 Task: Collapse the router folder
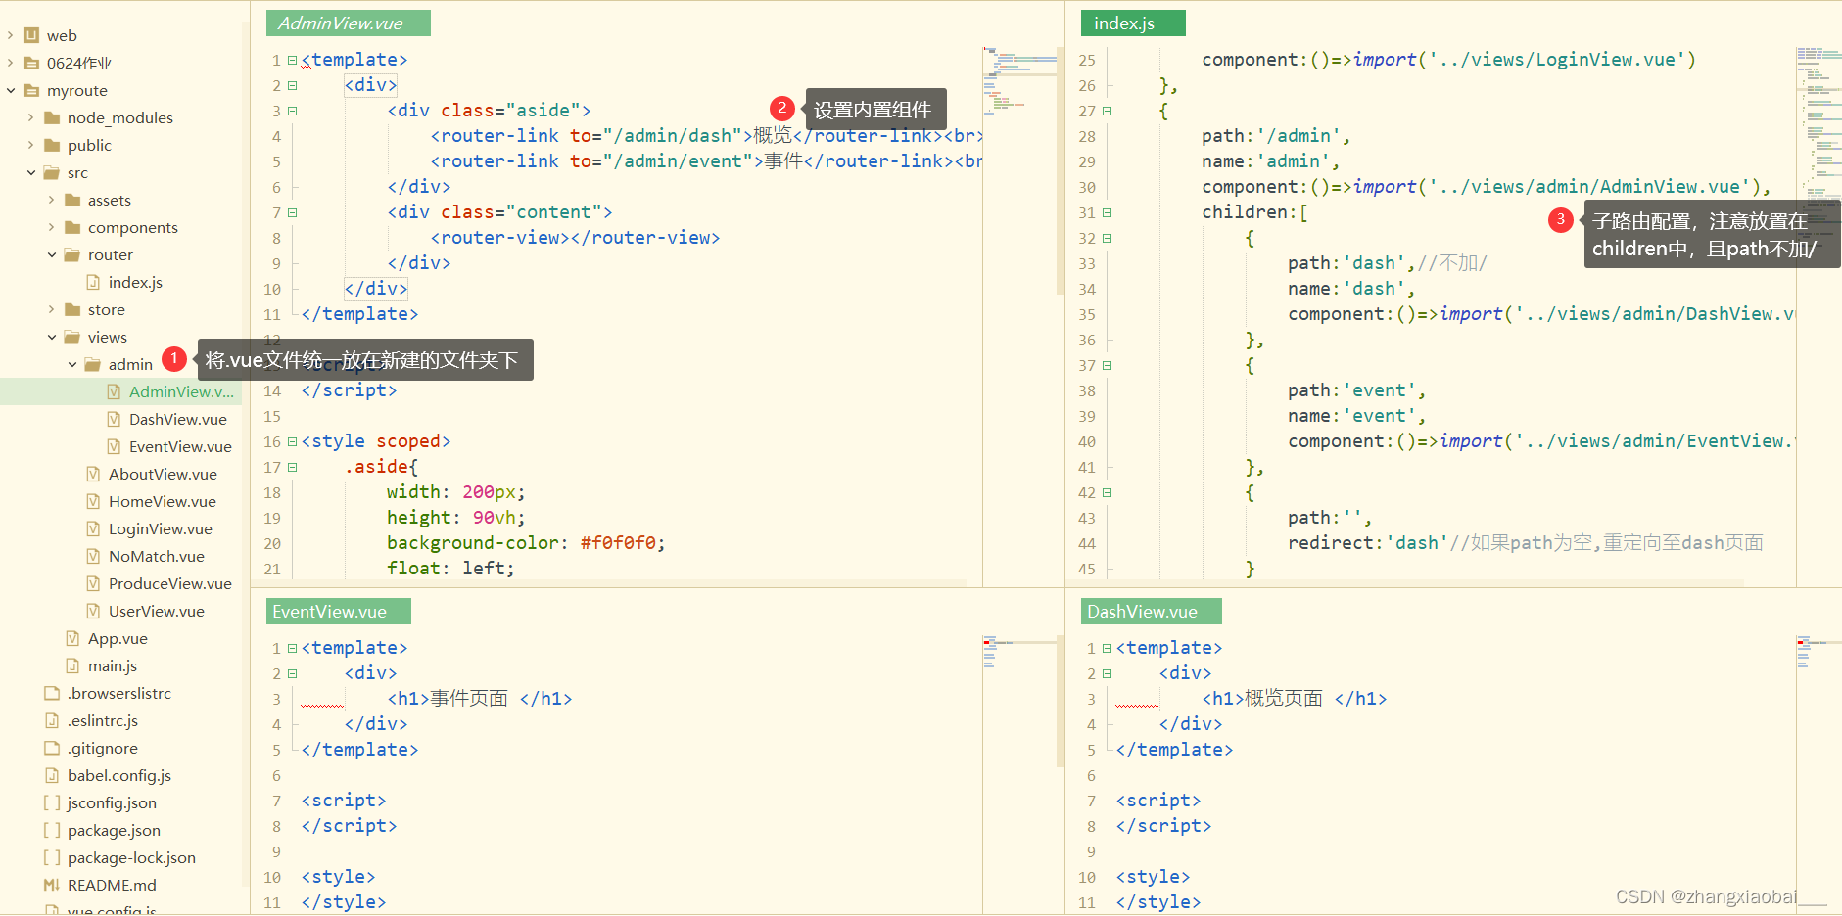click(x=51, y=254)
